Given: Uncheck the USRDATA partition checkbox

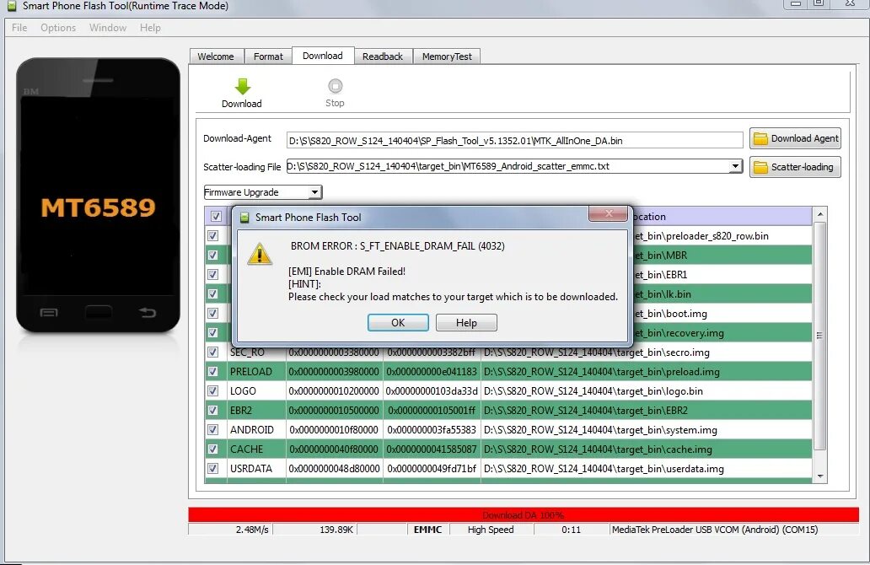Looking at the screenshot, I should click(x=212, y=468).
